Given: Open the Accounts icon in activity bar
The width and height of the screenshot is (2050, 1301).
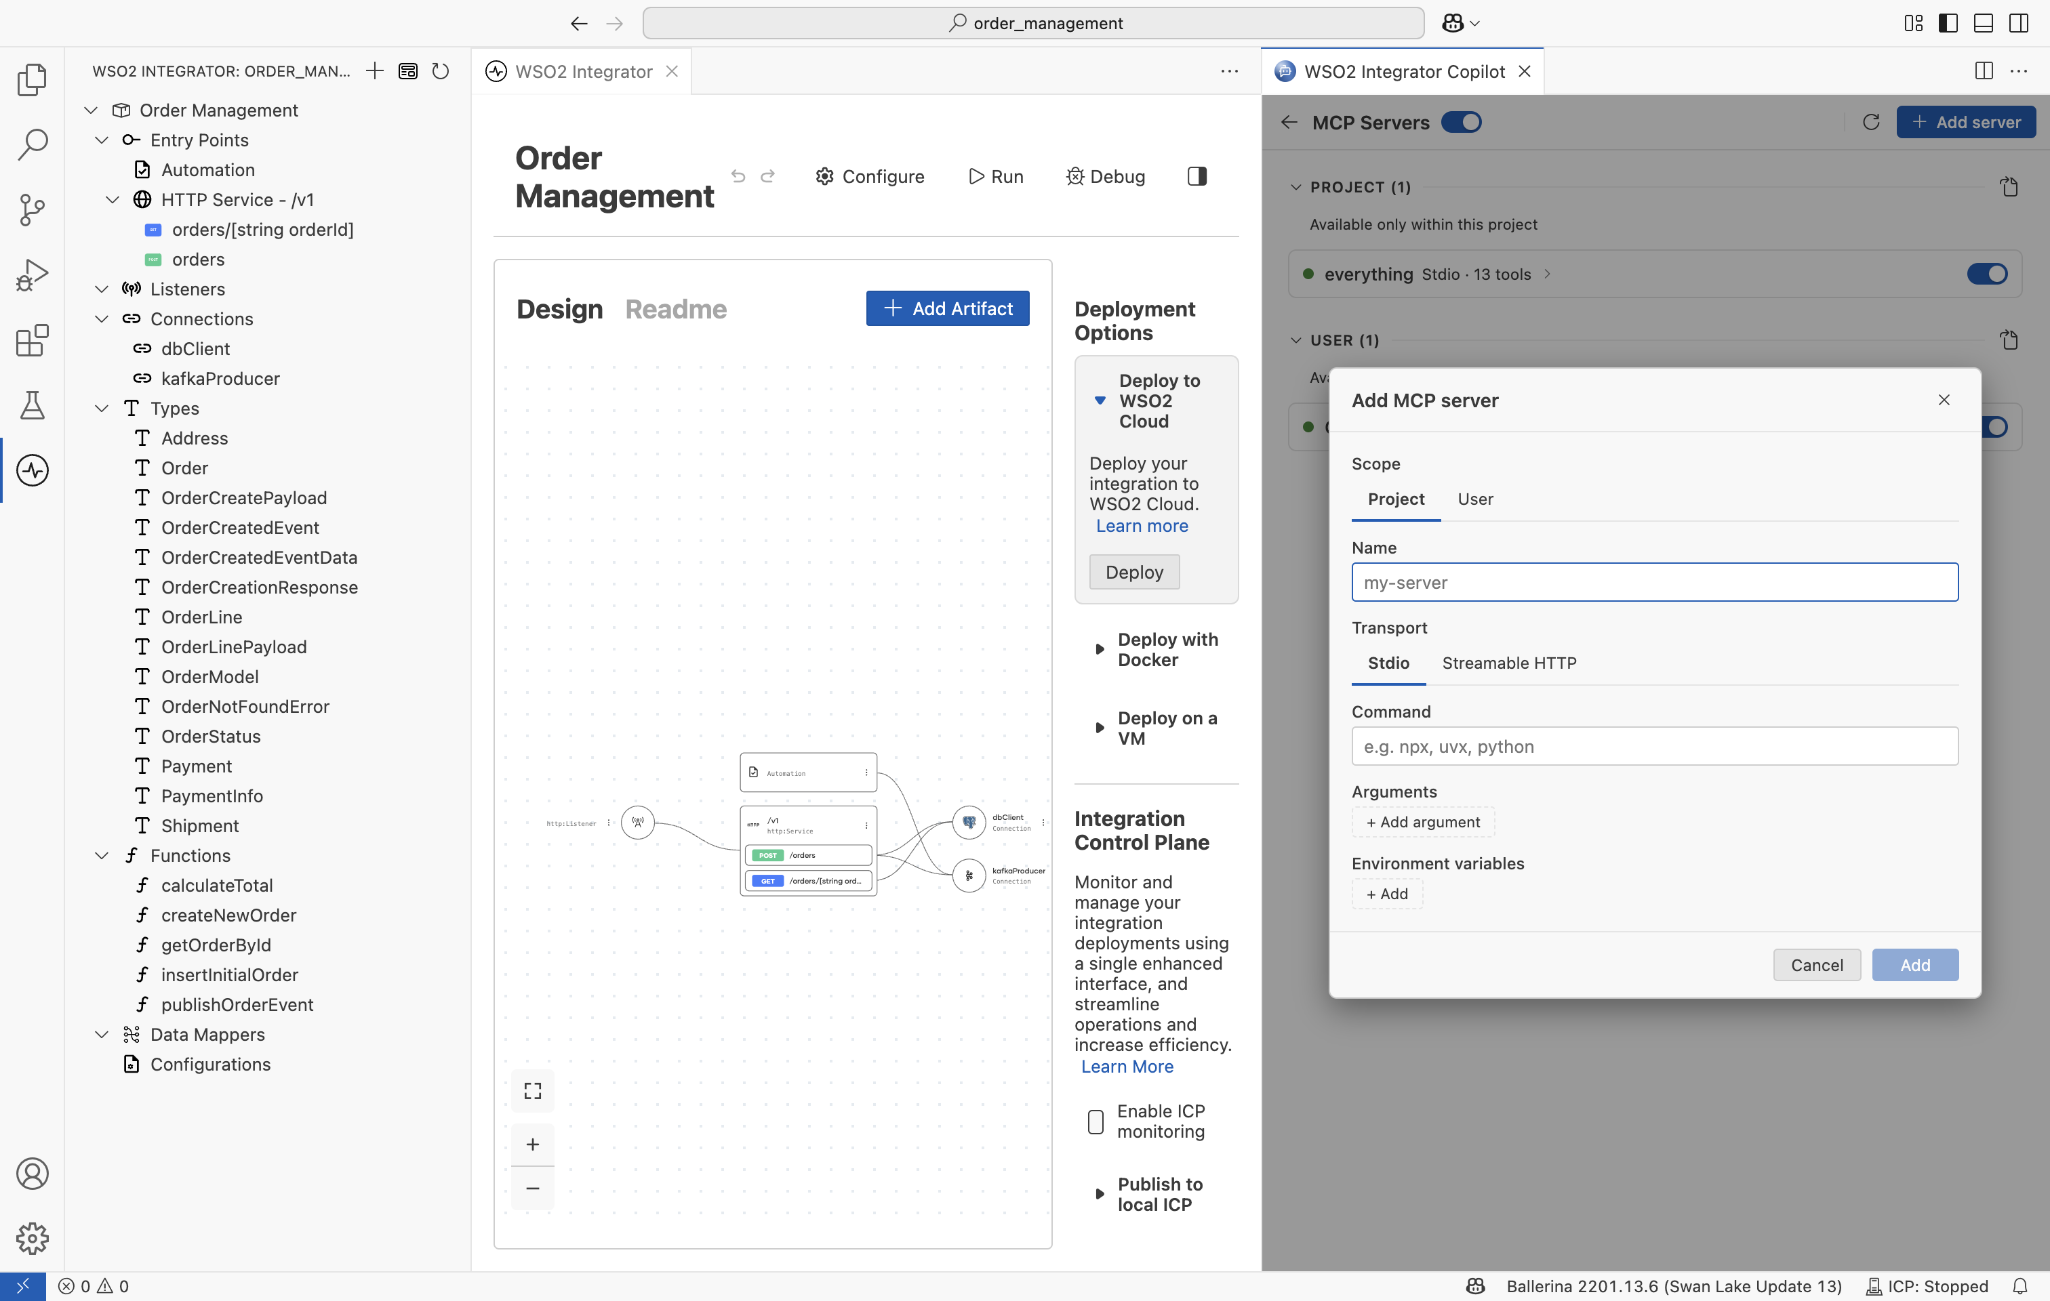Looking at the screenshot, I should [31, 1174].
